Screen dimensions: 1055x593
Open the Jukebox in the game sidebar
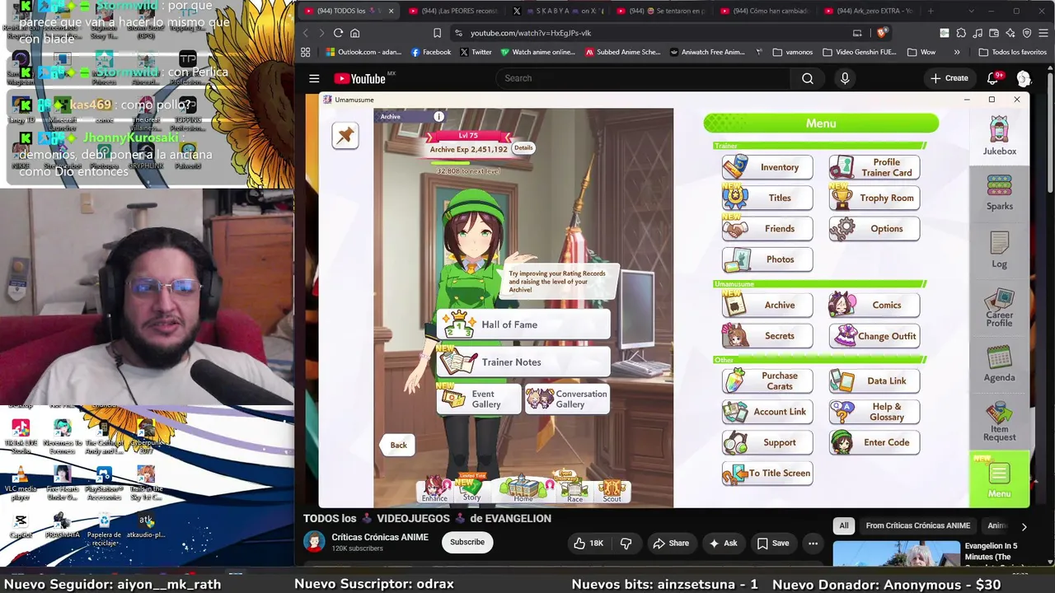point(999,136)
